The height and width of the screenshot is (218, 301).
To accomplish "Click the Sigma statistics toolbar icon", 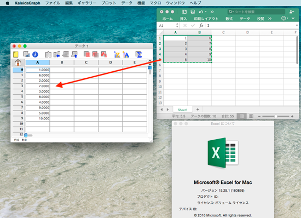I will click(138, 55).
